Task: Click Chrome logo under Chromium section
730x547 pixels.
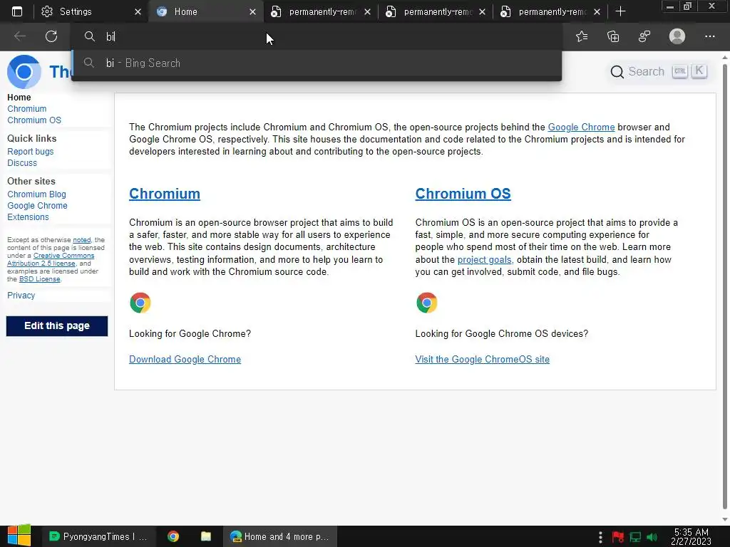Action: pos(140,303)
